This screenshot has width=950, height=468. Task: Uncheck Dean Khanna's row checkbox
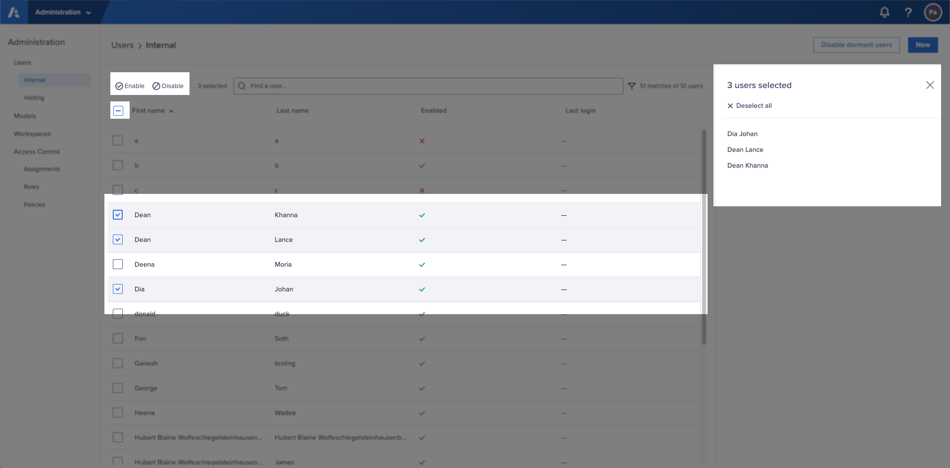tap(118, 215)
